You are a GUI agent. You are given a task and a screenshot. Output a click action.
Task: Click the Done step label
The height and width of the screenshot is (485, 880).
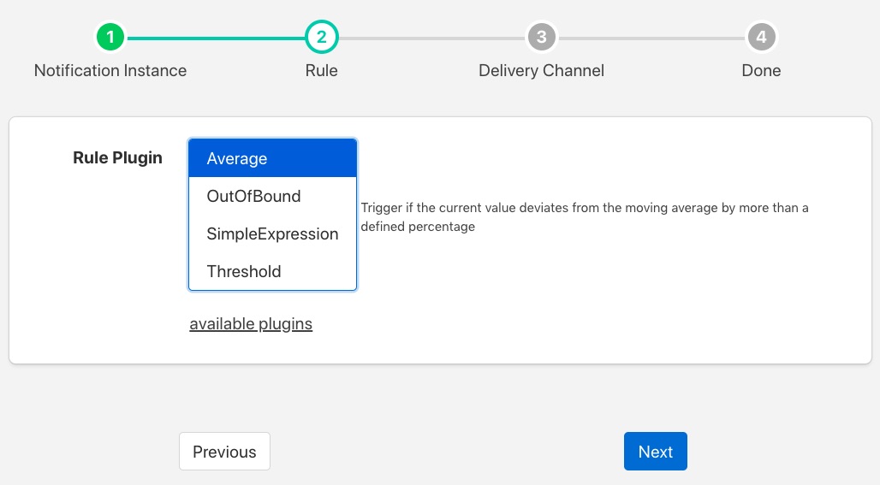(761, 71)
